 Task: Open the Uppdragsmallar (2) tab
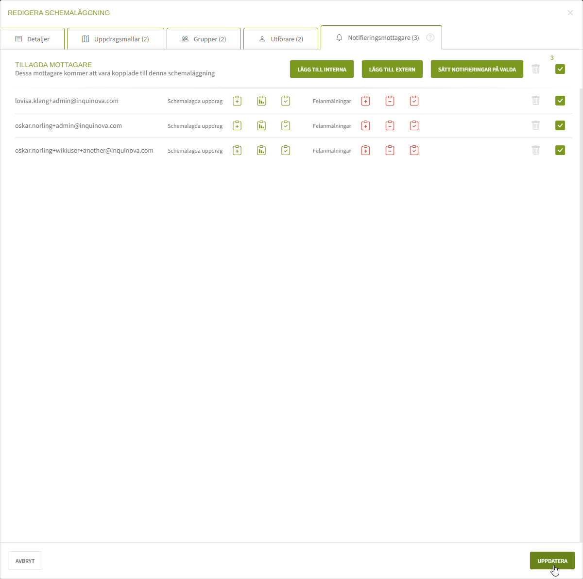point(116,39)
